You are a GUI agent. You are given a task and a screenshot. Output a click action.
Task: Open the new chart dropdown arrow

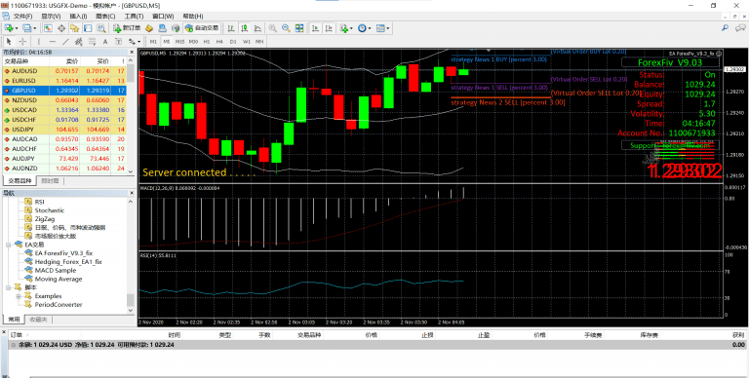point(17,28)
